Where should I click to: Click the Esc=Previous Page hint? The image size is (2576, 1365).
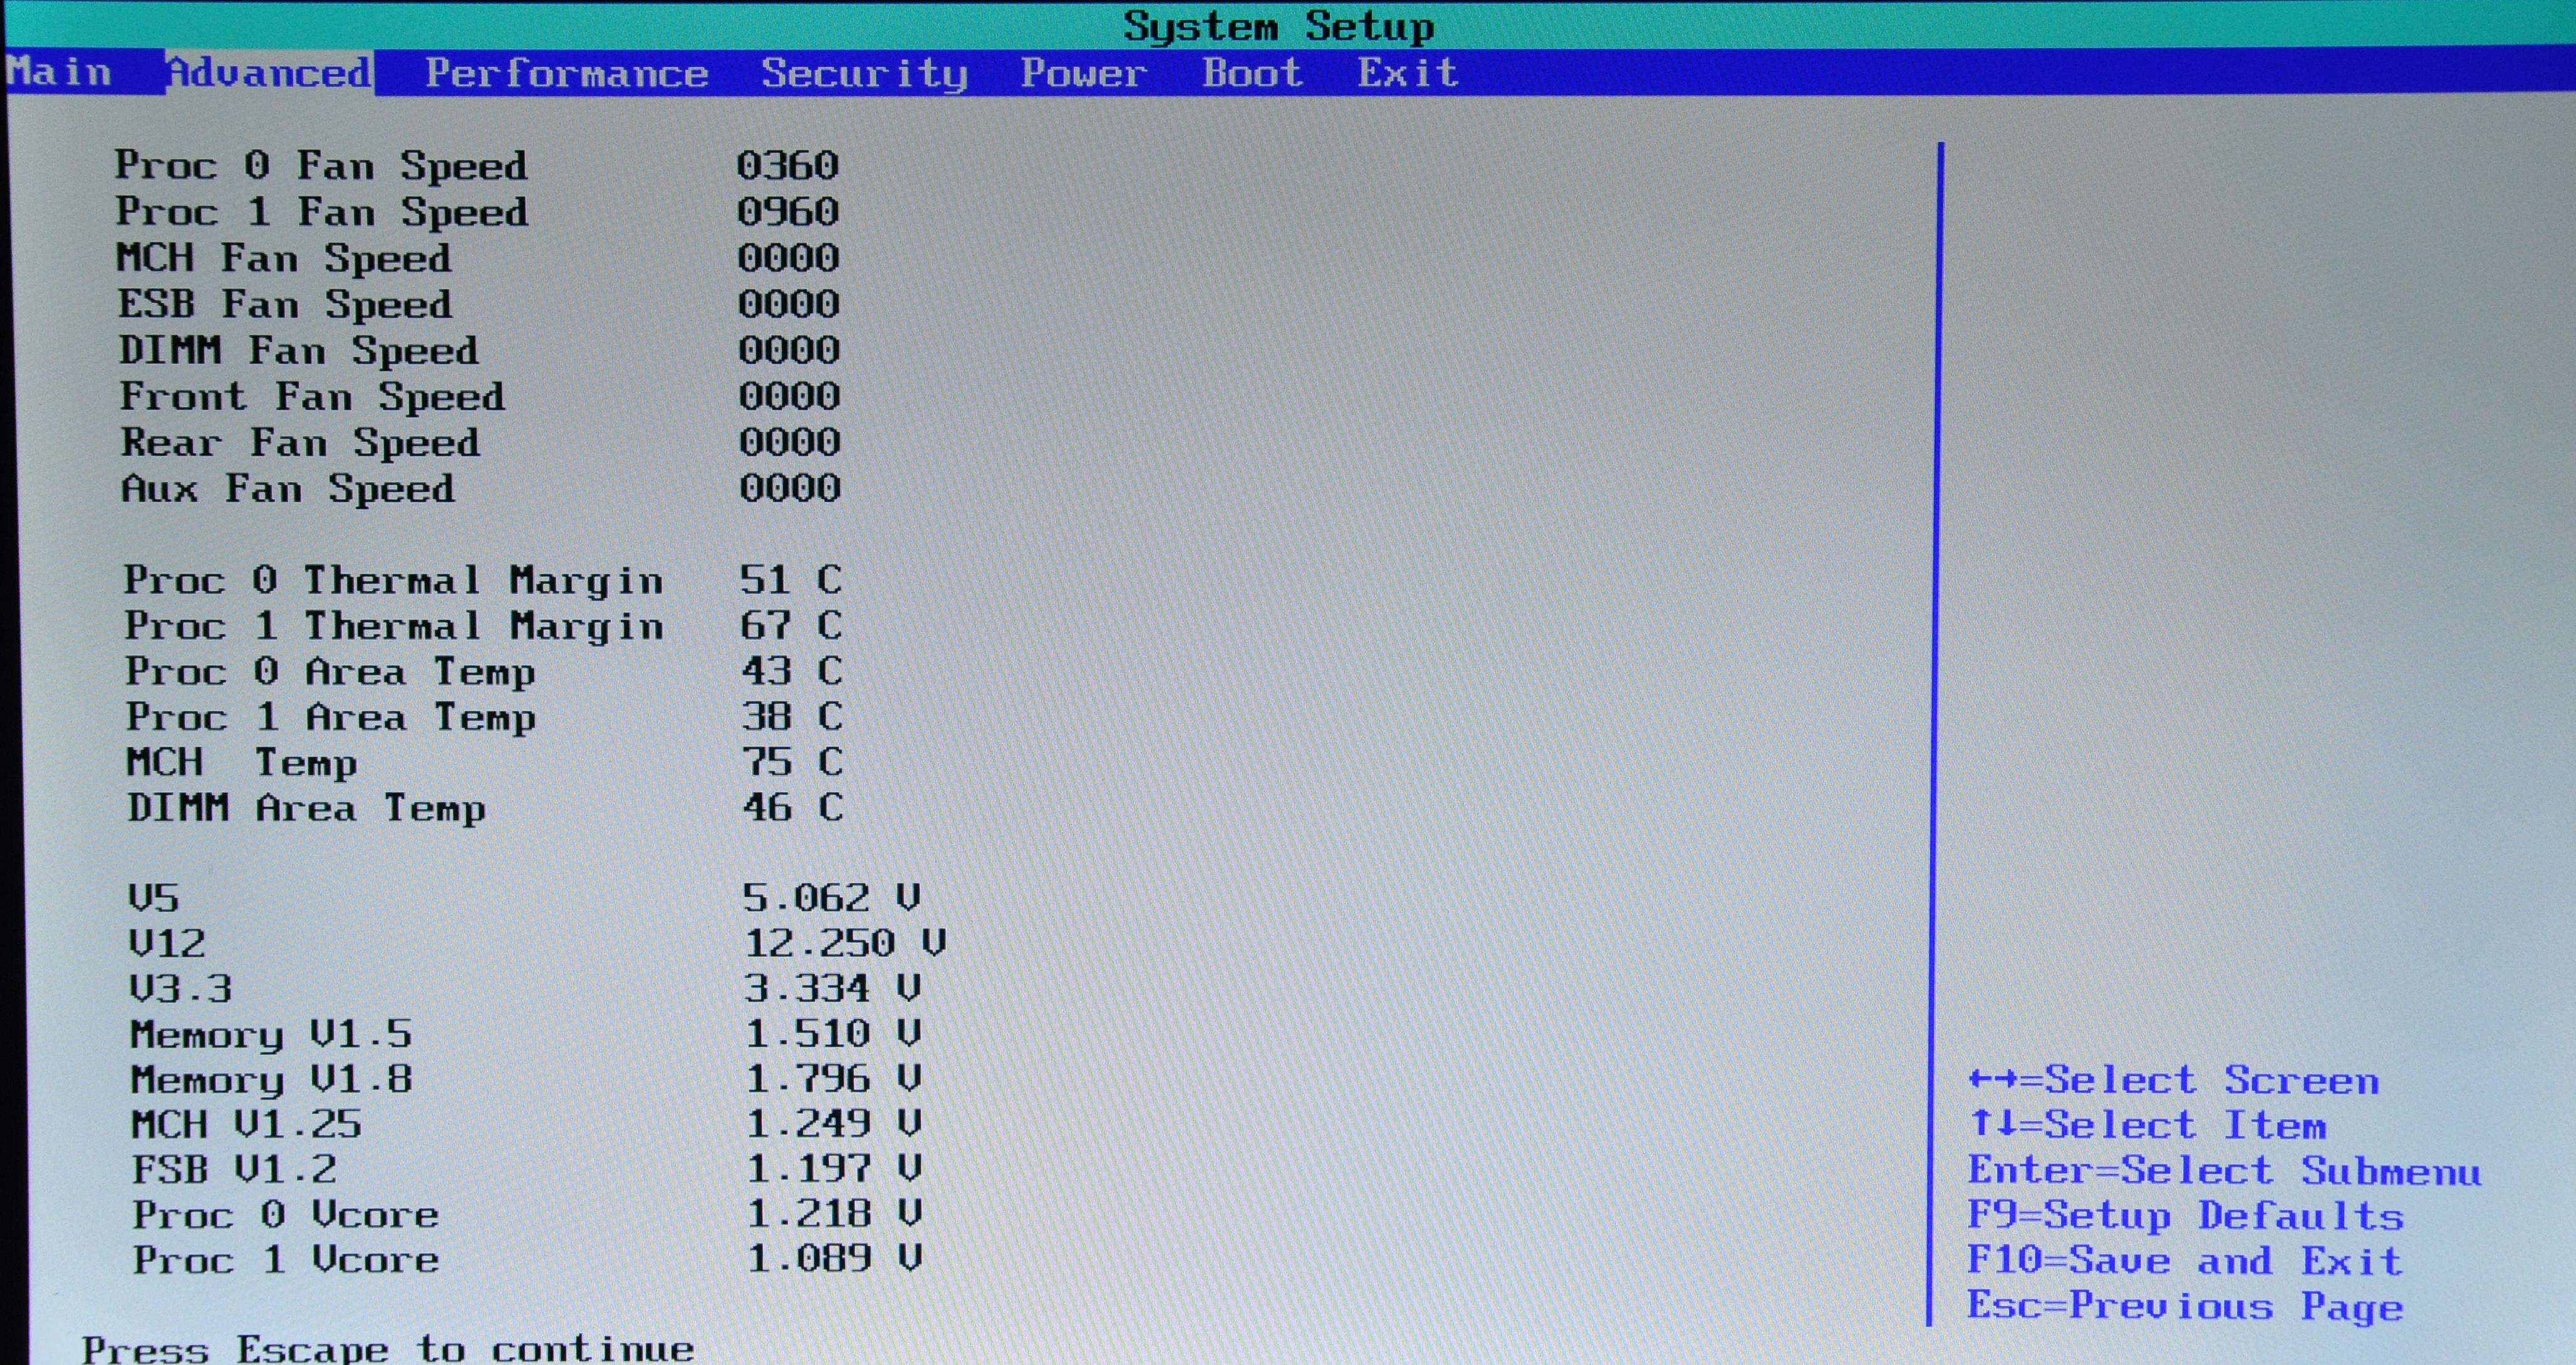pos(2185,1305)
